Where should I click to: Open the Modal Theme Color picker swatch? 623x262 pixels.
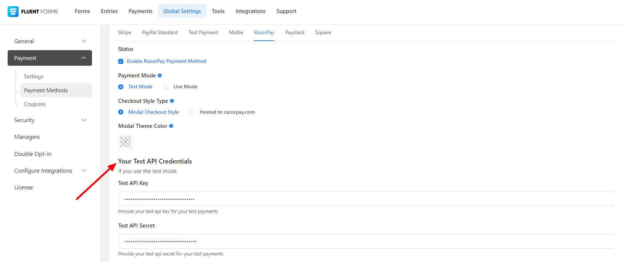[125, 142]
